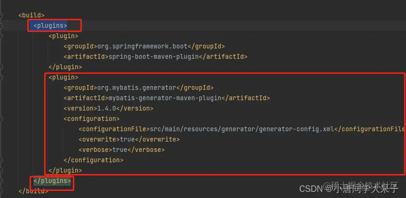
Task: Click the </version> closing tag
Action: [135, 109]
